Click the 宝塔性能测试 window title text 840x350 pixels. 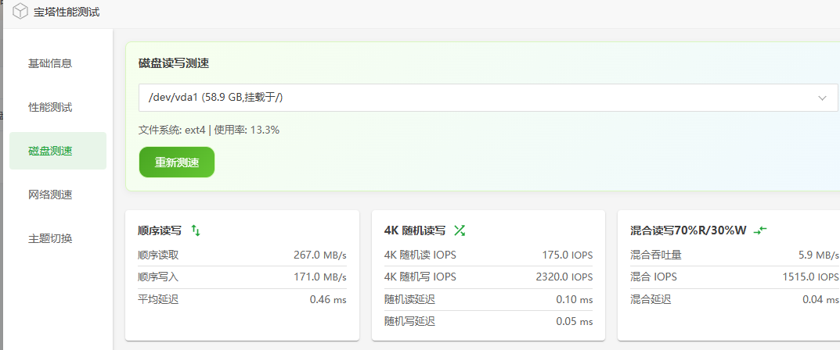click(67, 12)
